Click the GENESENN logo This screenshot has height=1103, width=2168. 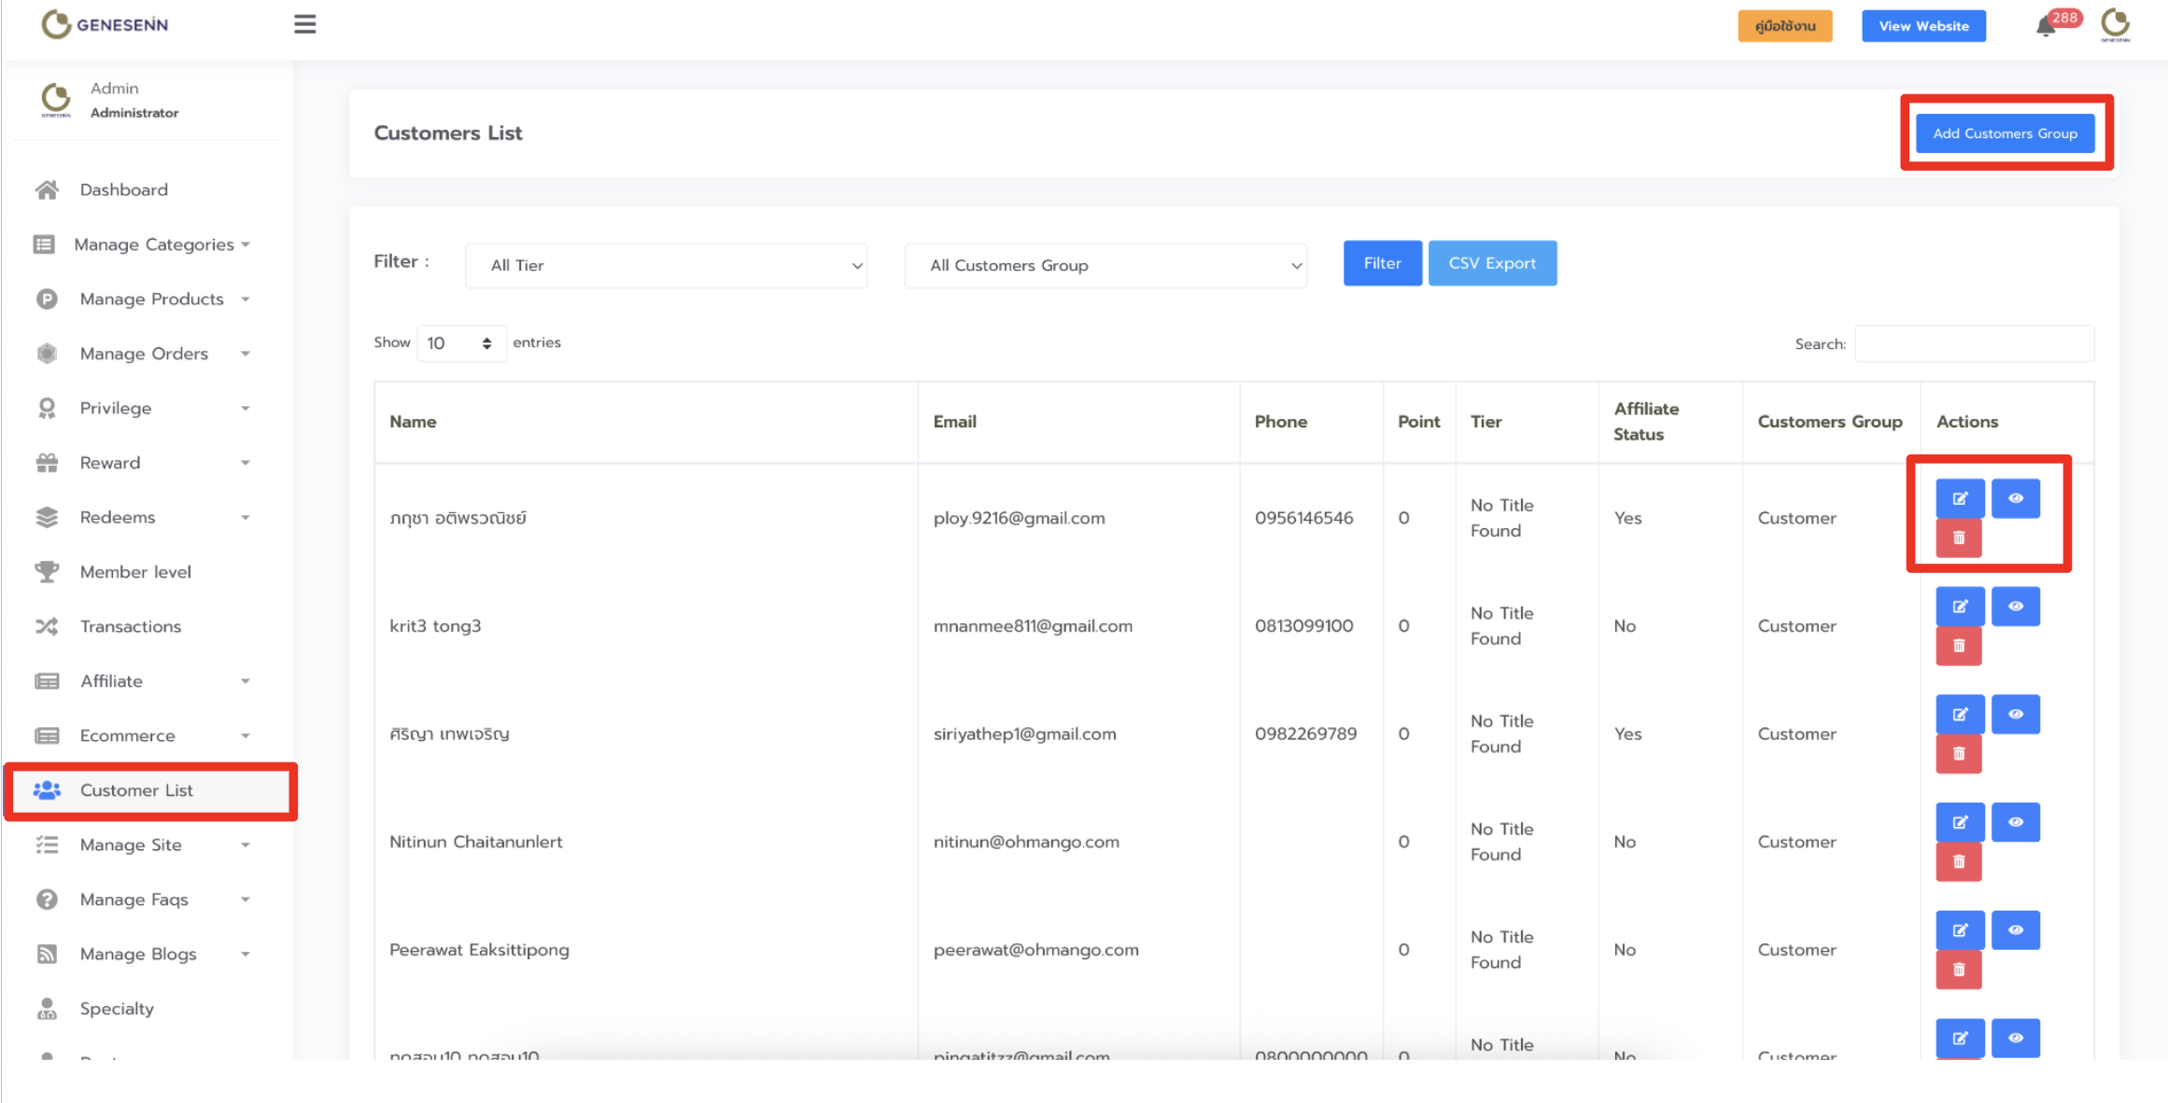pos(105,24)
